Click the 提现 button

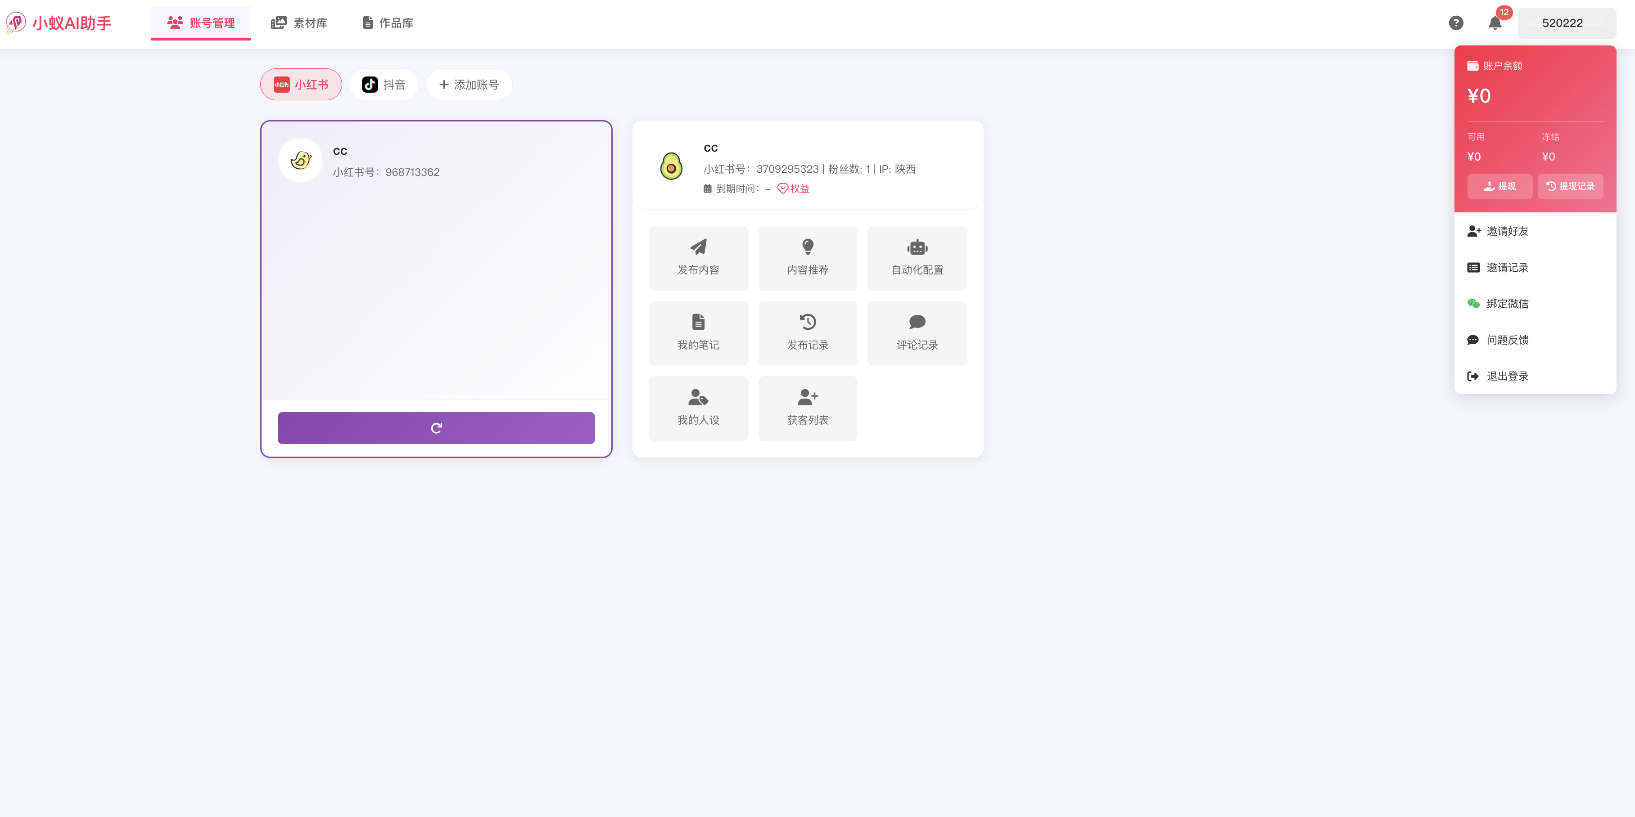pyautogui.click(x=1500, y=187)
